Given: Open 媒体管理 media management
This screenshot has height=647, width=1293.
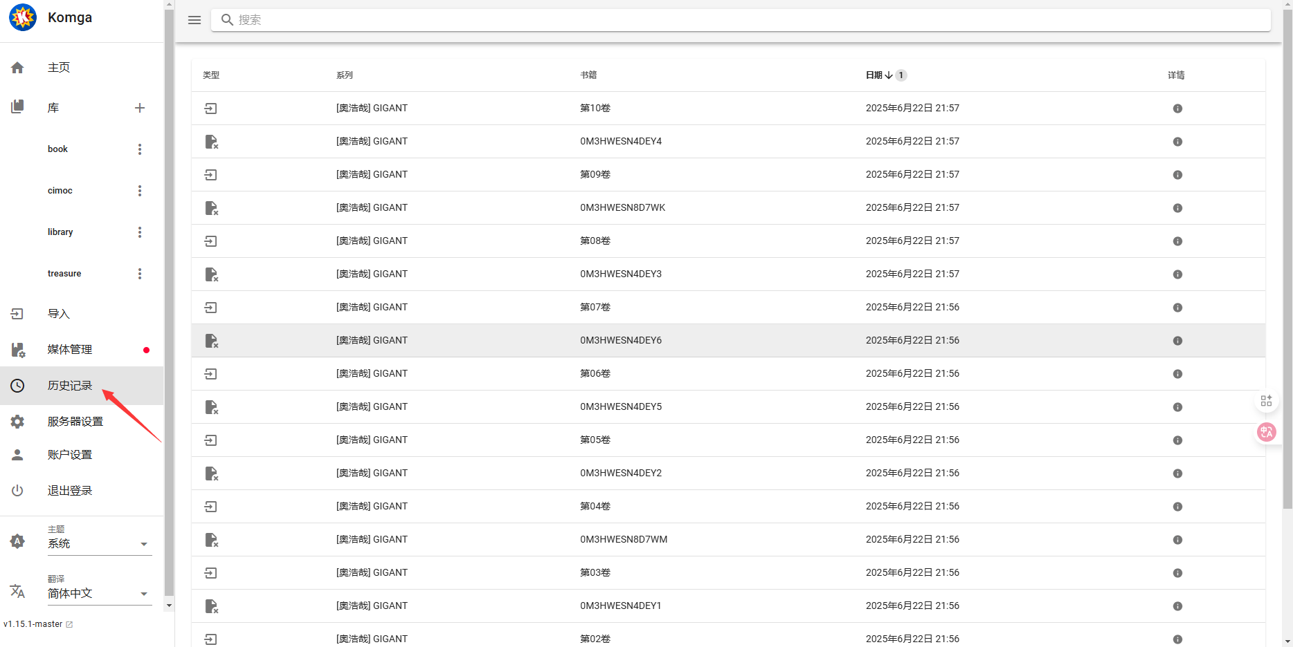Looking at the screenshot, I should pos(70,350).
